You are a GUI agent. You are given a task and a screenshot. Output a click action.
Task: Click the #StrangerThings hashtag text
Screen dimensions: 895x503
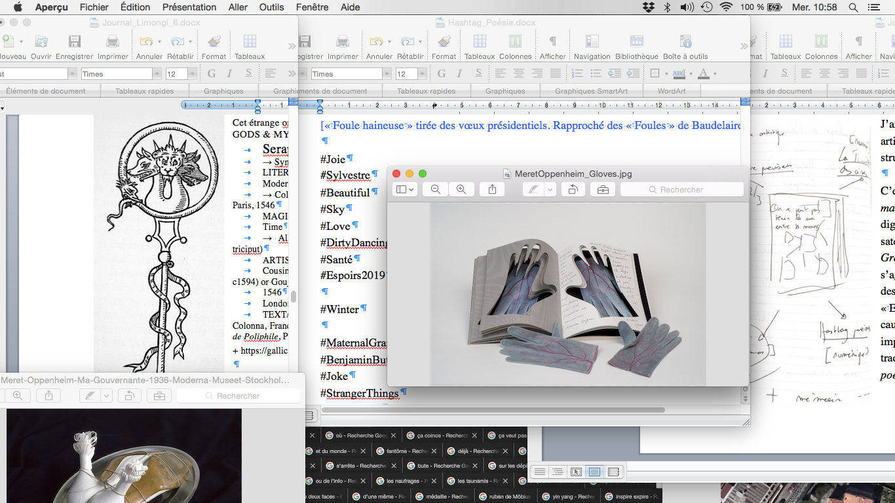point(359,393)
